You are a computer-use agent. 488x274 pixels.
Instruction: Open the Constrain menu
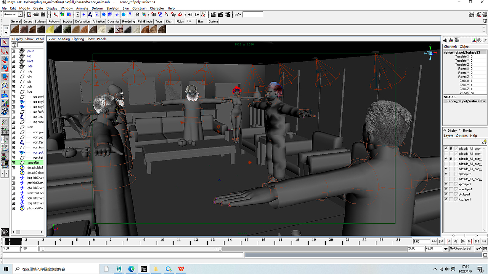tap(140, 8)
